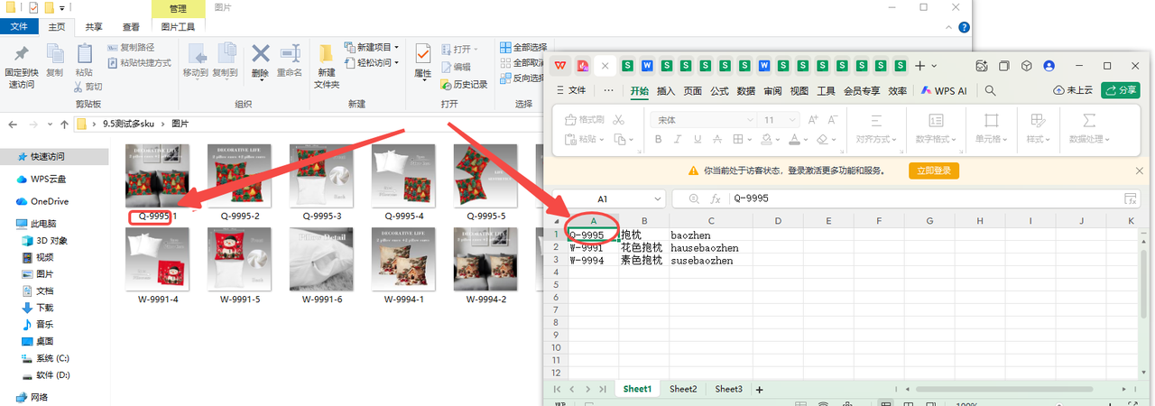Open the Explorer 共享 ribbon tab

pyautogui.click(x=93, y=27)
